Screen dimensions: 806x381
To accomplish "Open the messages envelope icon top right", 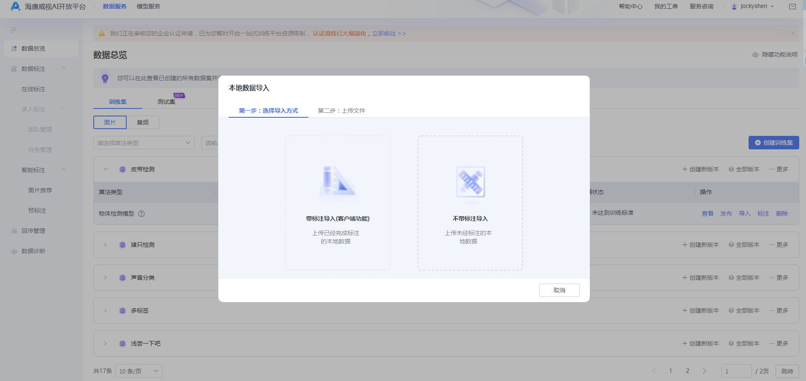I will click(x=792, y=6).
